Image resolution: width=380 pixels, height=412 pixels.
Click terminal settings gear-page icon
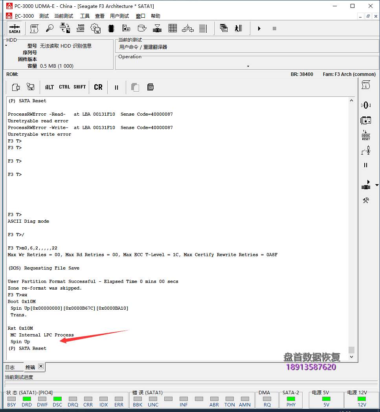click(x=16, y=87)
